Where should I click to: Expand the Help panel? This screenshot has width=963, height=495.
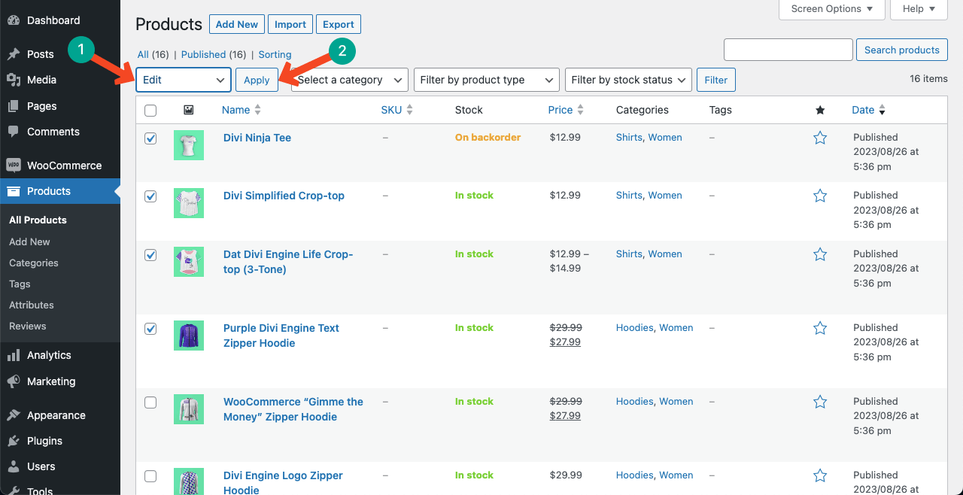tap(919, 9)
